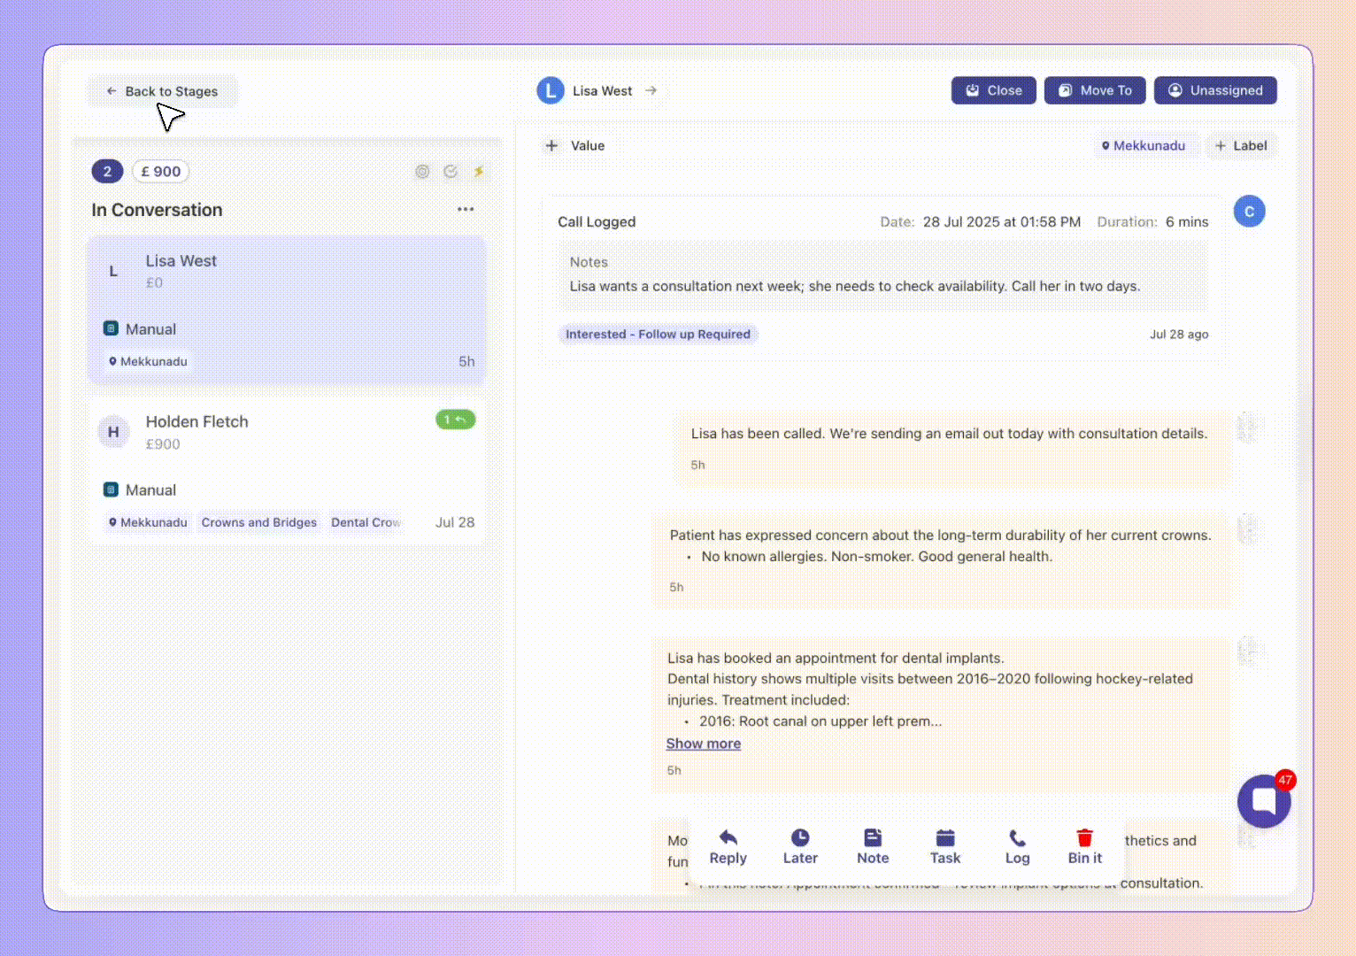Click the call date 28 Jul 2025
Screen dimensions: 1356x956
click(x=1001, y=222)
